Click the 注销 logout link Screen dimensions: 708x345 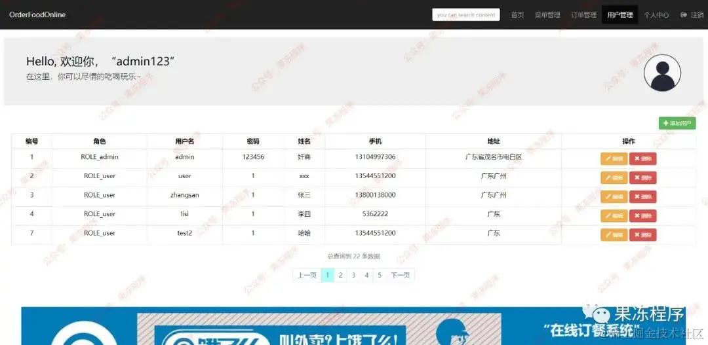[x=692, y=15]
